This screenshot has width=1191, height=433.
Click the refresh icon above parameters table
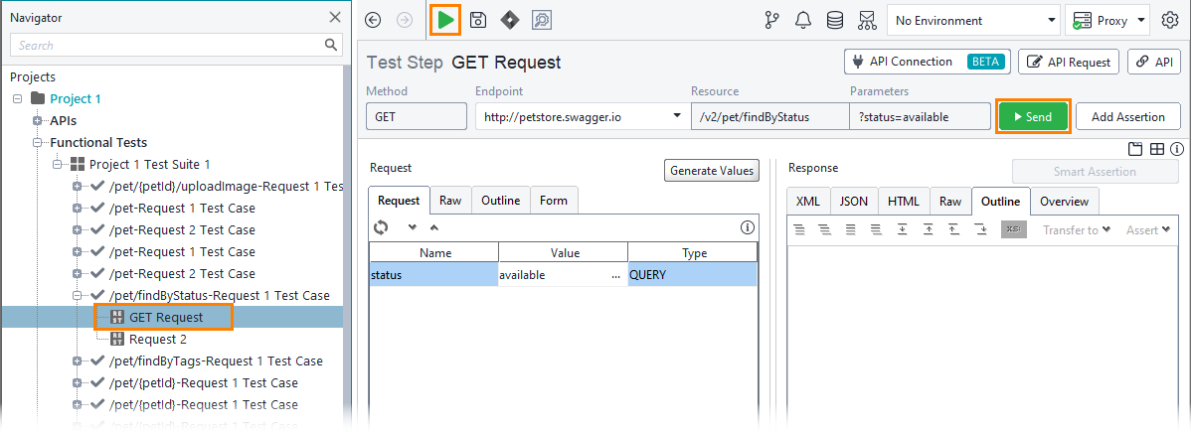coord(381,226)
